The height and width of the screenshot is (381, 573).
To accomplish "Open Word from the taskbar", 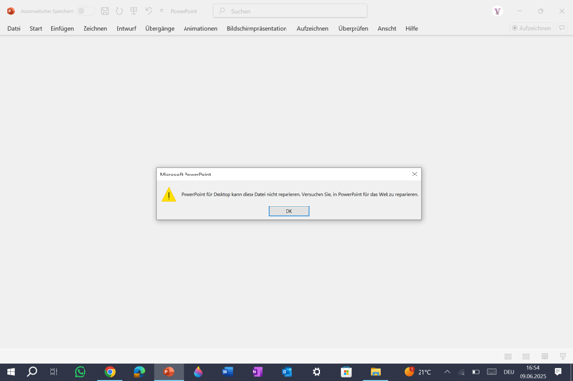I will (x=227, y=372).
